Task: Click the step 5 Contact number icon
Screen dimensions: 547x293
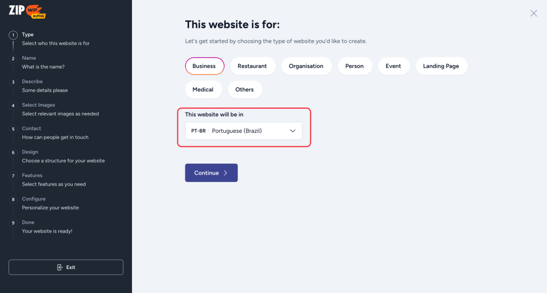Action: coord(13,129)
